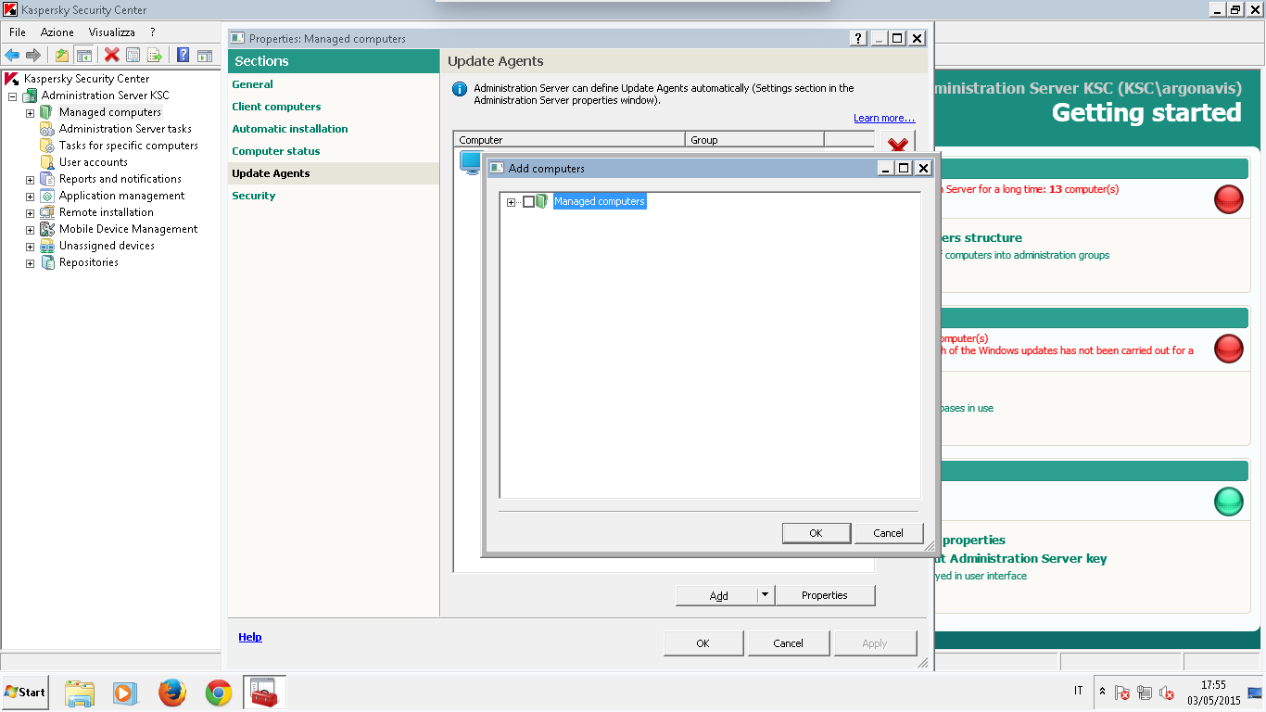This screenshot has width=1266, height=712.
Task: Collapse the Administration Server KSC node
Action: coord(13,96)
